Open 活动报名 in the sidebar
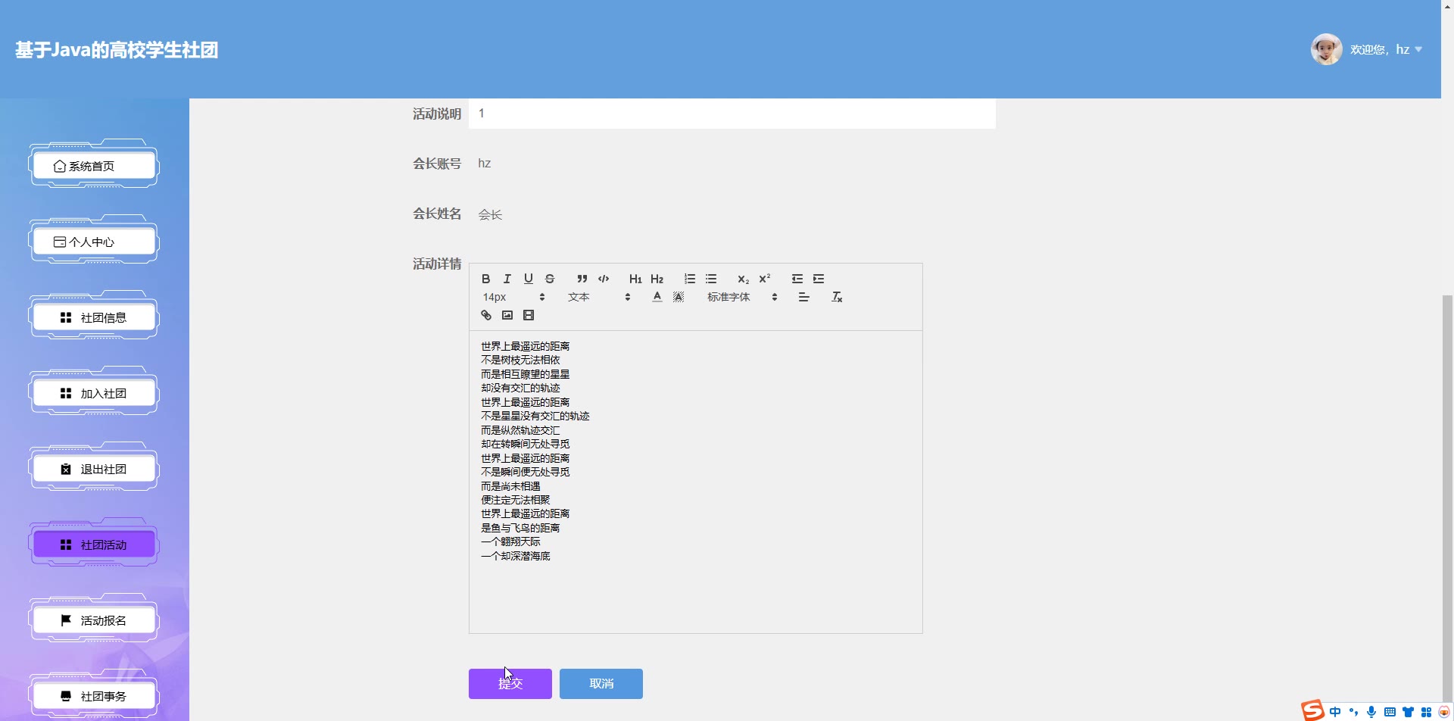This screenshot has width=1454, height=721. 94,620
